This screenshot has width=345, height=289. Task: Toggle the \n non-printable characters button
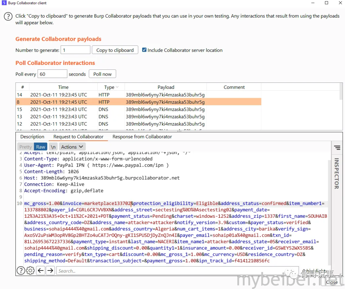pyautogui.click(x=53, y=147)
